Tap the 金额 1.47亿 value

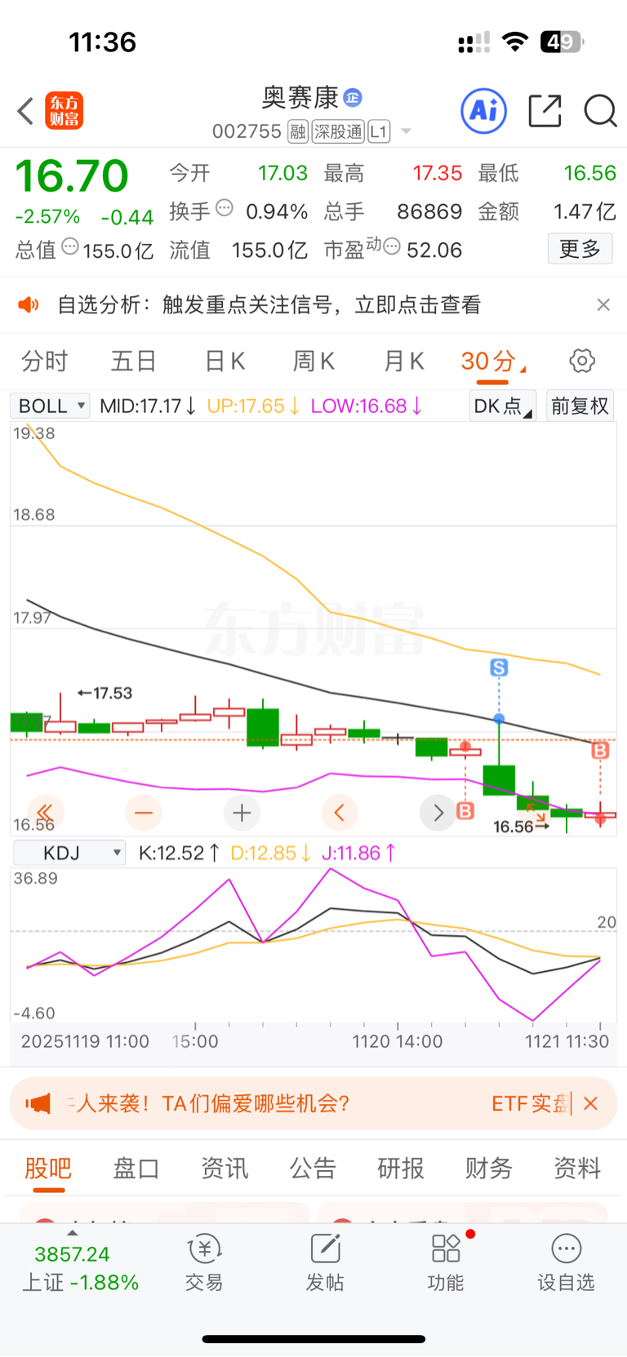coord(584,211)
